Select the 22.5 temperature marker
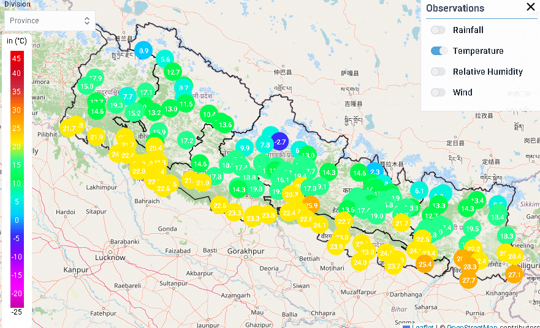The height and width of the screenshot is (328, 540). 422,239
